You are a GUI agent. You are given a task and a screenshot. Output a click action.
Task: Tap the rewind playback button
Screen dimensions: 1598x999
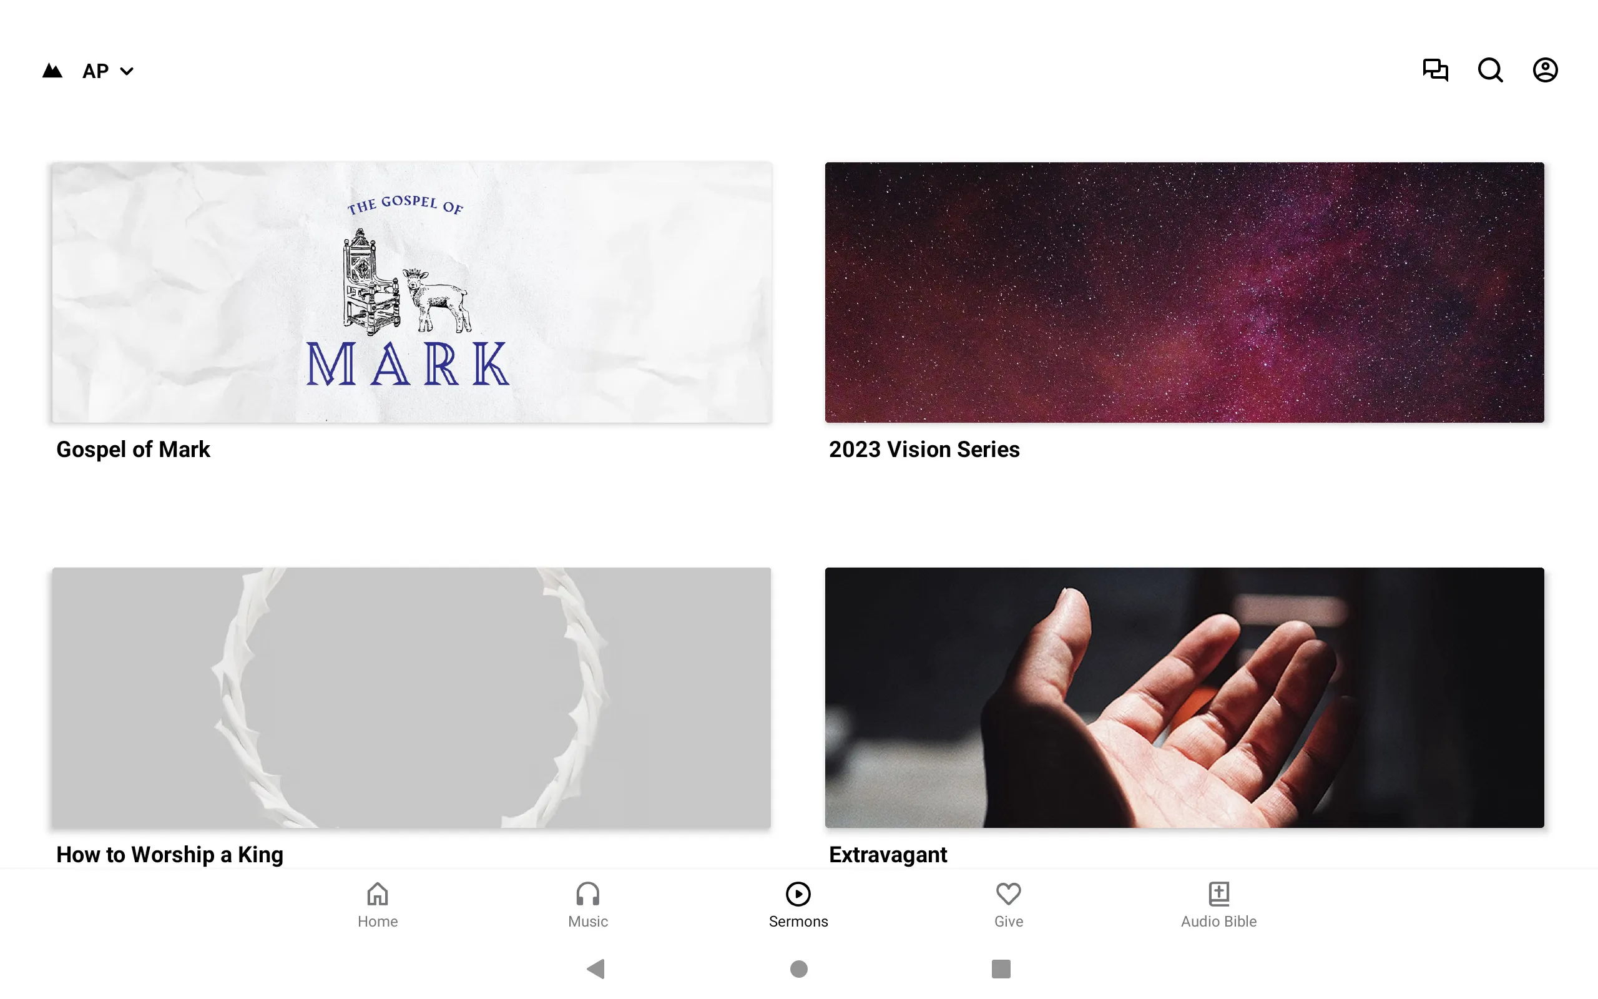596,968
